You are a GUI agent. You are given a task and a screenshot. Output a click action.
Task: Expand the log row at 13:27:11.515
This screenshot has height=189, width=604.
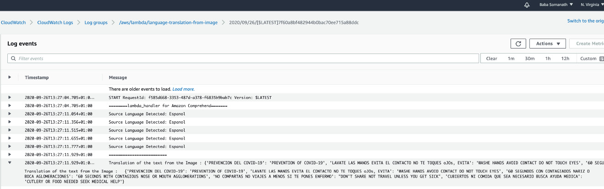(x=10, y=130)
